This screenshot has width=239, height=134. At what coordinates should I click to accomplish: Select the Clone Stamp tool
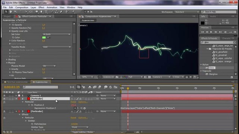(56, 12)
